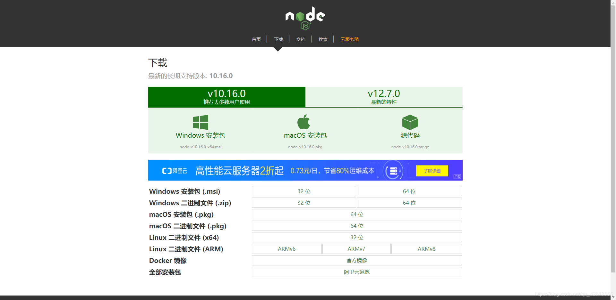Download 32 位 Linux 二进制文件 (x64)
This screenshot has height=300, width=616.
pos(357,237)
